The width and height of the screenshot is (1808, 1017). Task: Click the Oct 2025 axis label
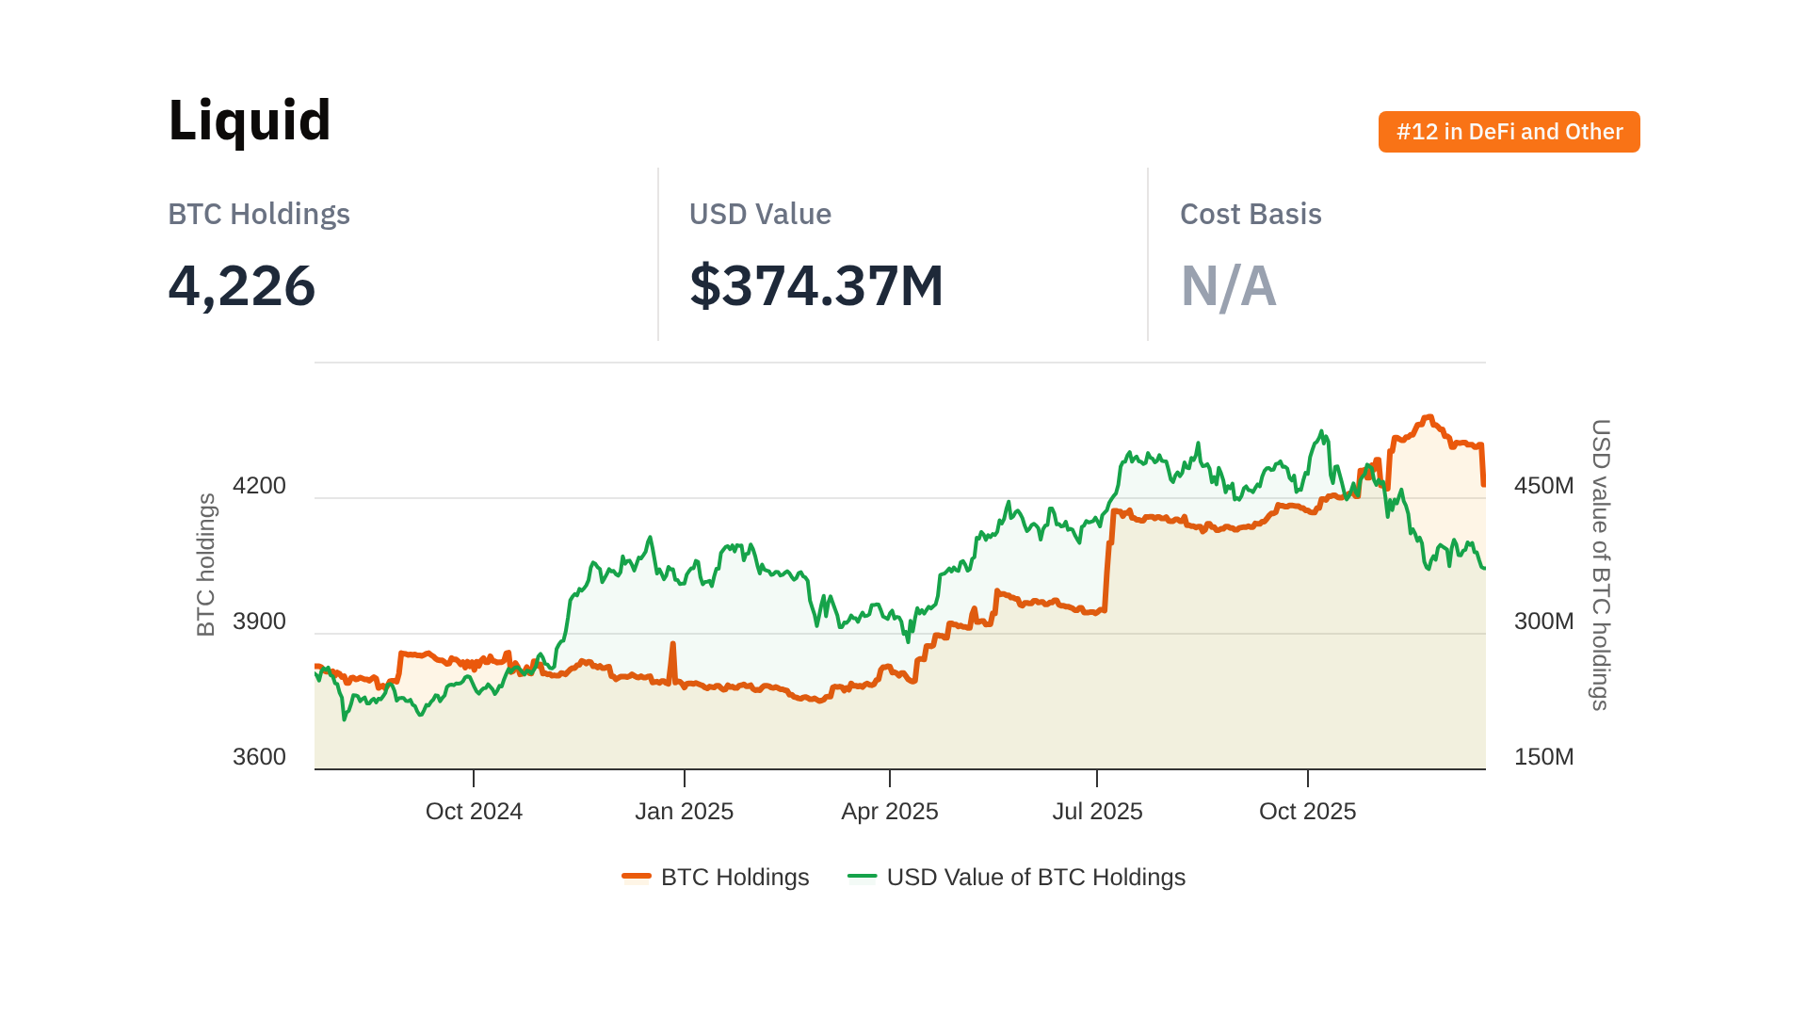pos(1307,811)
